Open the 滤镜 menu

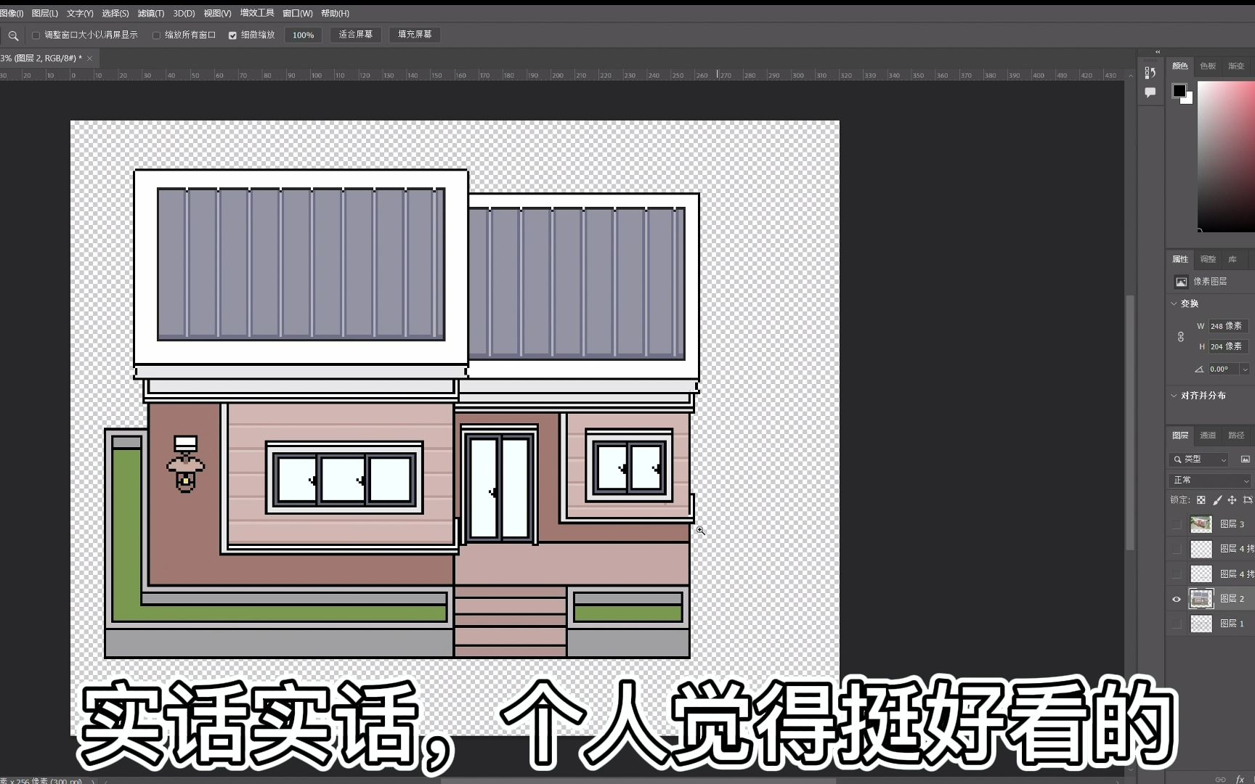click(150, 13)
